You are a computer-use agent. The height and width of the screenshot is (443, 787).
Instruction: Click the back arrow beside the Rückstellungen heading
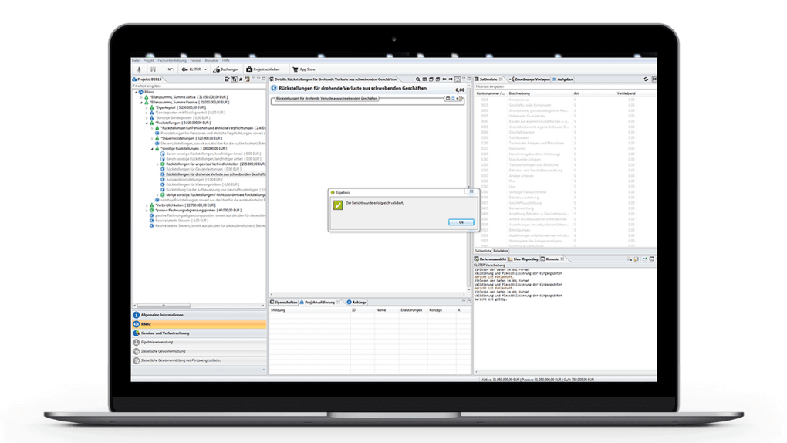(x=274, y=90)
